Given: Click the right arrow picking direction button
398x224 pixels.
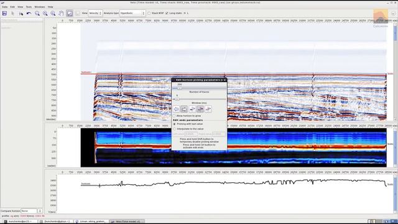Looking at the screenshot, I should point(184,110).
